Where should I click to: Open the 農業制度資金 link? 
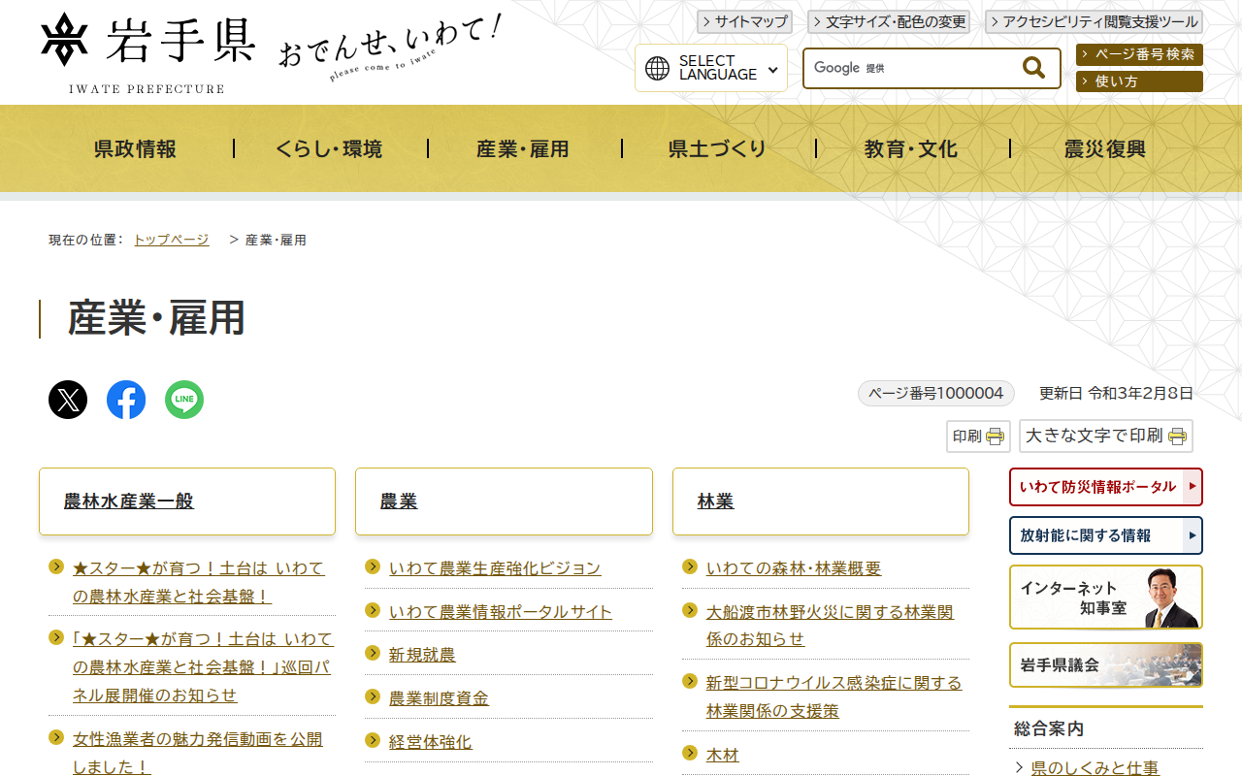[x=439, y=698]
